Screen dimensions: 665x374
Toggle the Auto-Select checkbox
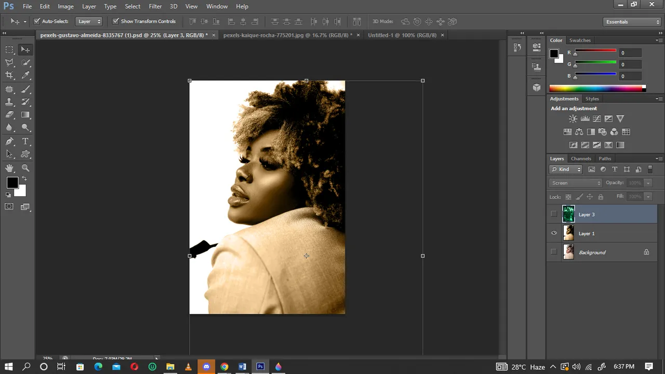[37, 21]
